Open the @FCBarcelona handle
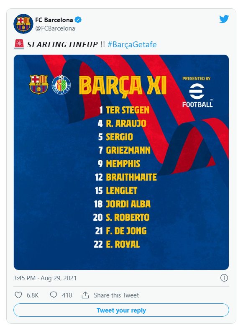The image size is (238, 328). tap(55, 28)
